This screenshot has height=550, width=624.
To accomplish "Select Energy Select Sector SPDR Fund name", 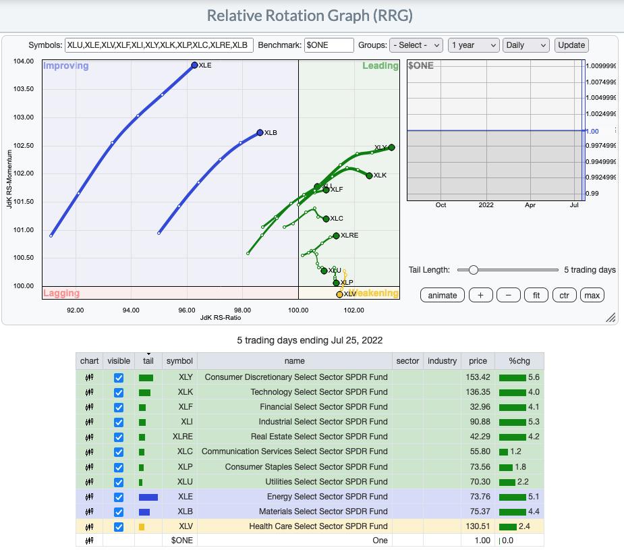I will (327, 497).
